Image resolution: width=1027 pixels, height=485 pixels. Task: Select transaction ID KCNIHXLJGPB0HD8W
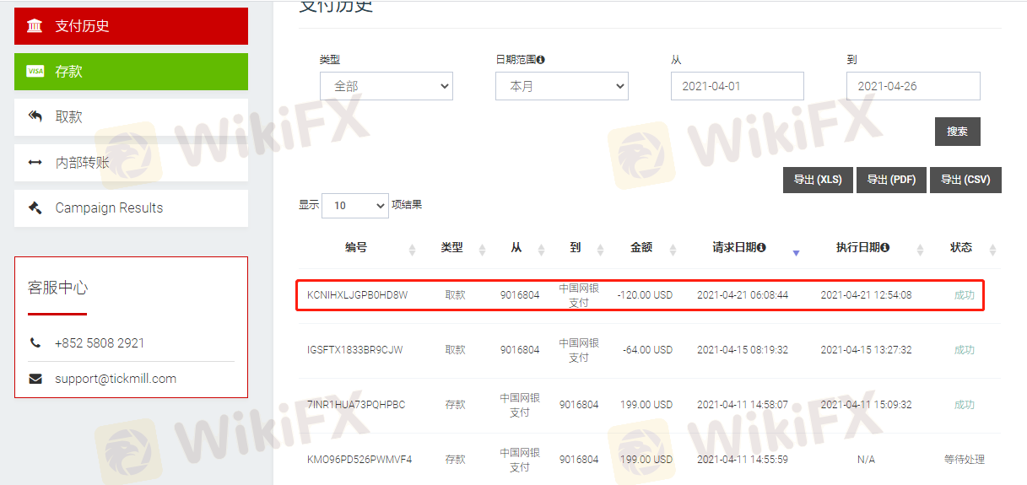[357, 295]
